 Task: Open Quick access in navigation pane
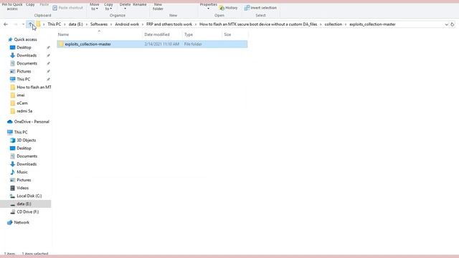pos(26,39)
